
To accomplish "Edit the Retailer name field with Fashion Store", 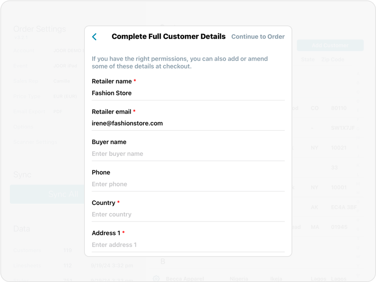I will pos(188,93).
